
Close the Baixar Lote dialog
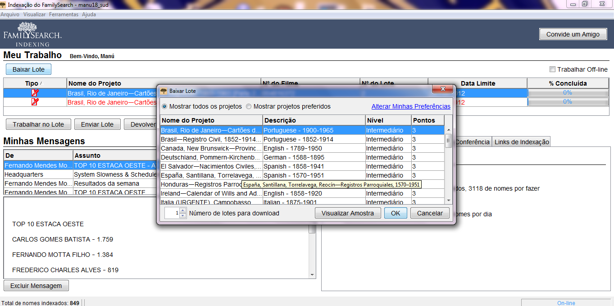click(442, 89)
